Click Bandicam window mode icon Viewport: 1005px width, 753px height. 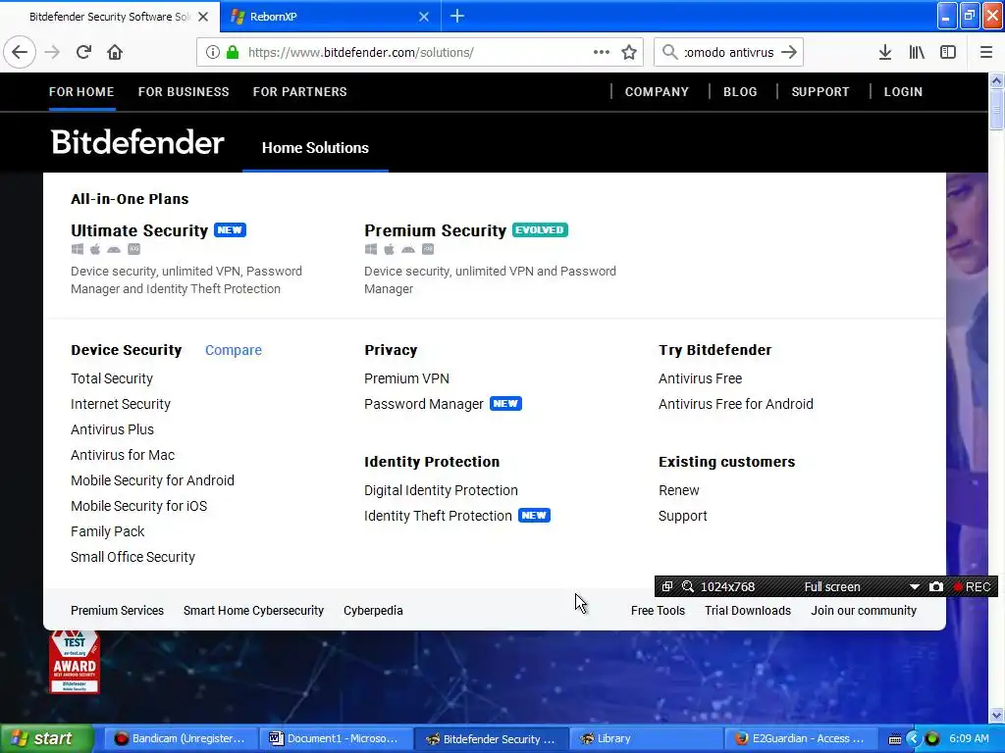[667, 586]
